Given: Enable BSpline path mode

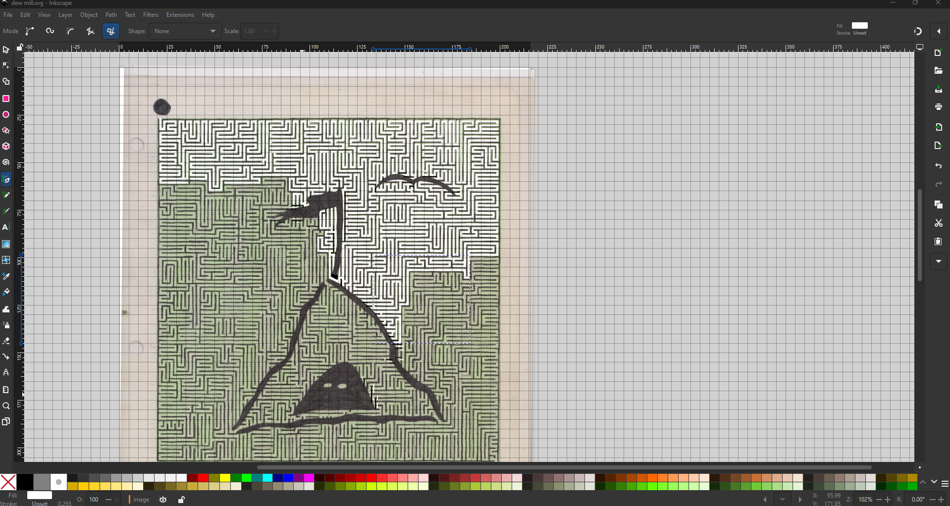Looking at the screenshot, I should point(70,31).
